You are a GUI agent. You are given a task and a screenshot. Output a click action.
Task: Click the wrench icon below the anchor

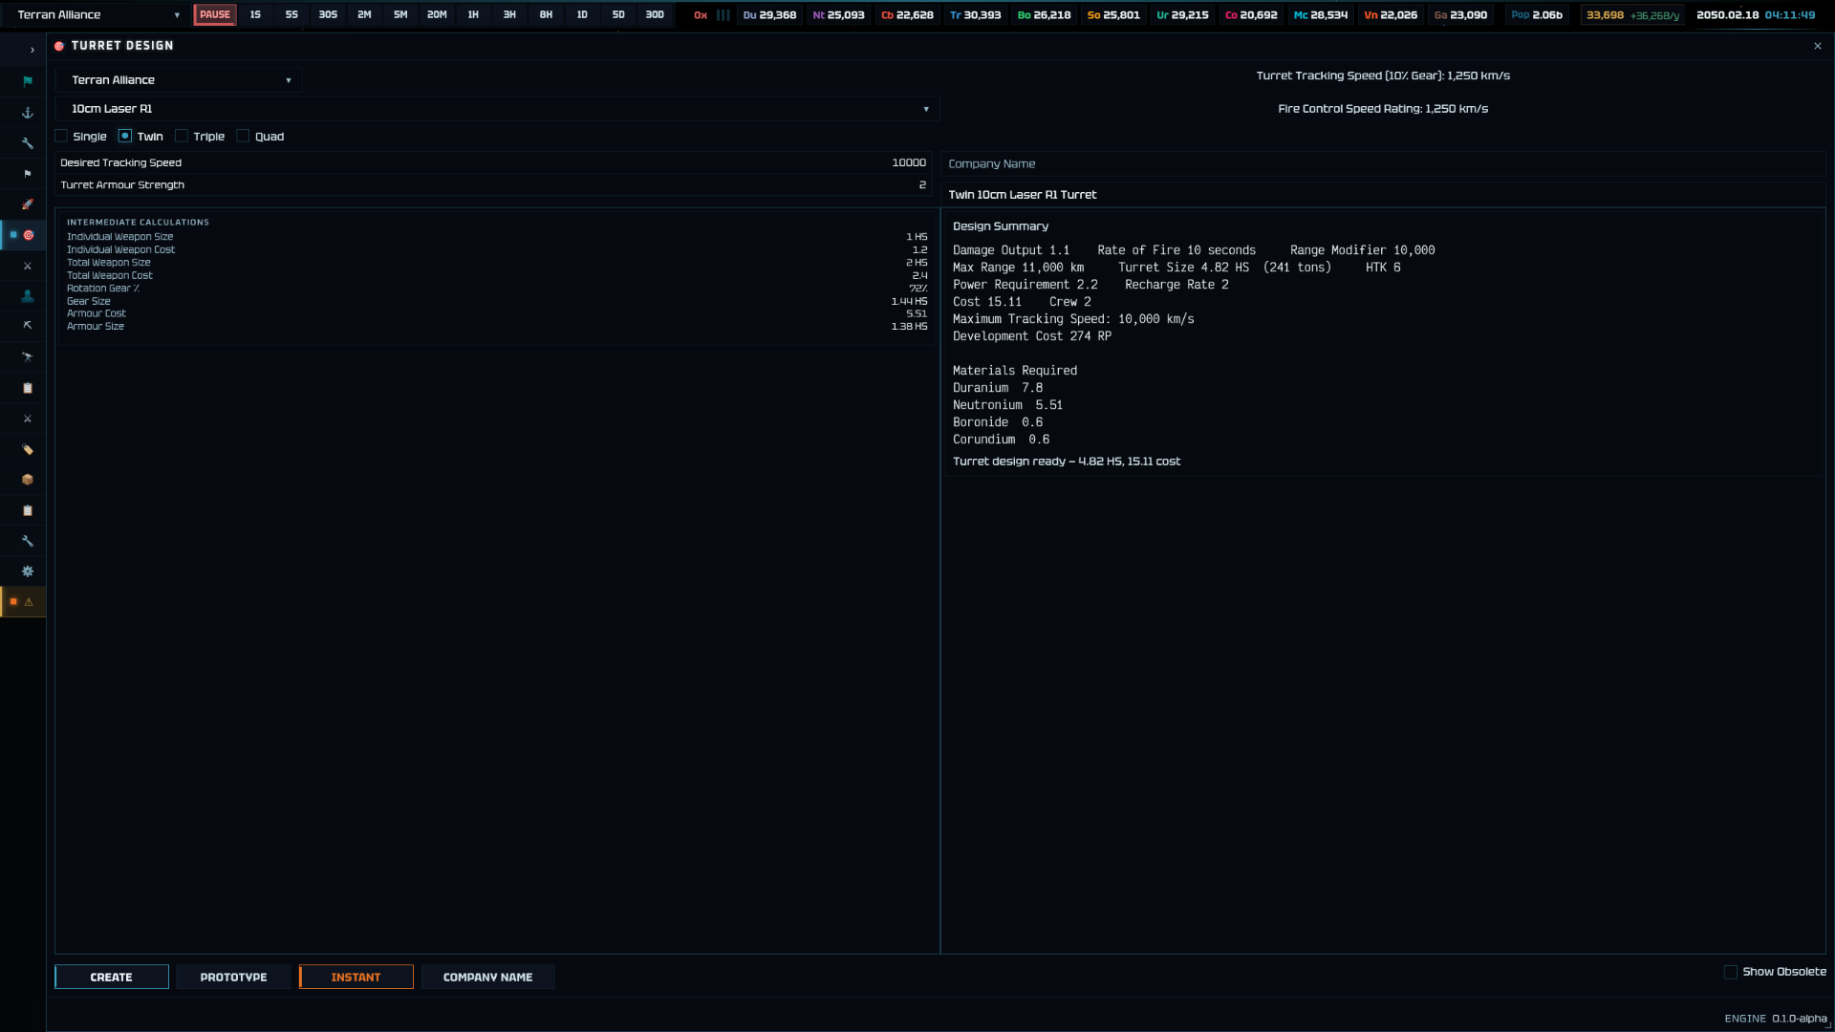[x=28, y=143]
